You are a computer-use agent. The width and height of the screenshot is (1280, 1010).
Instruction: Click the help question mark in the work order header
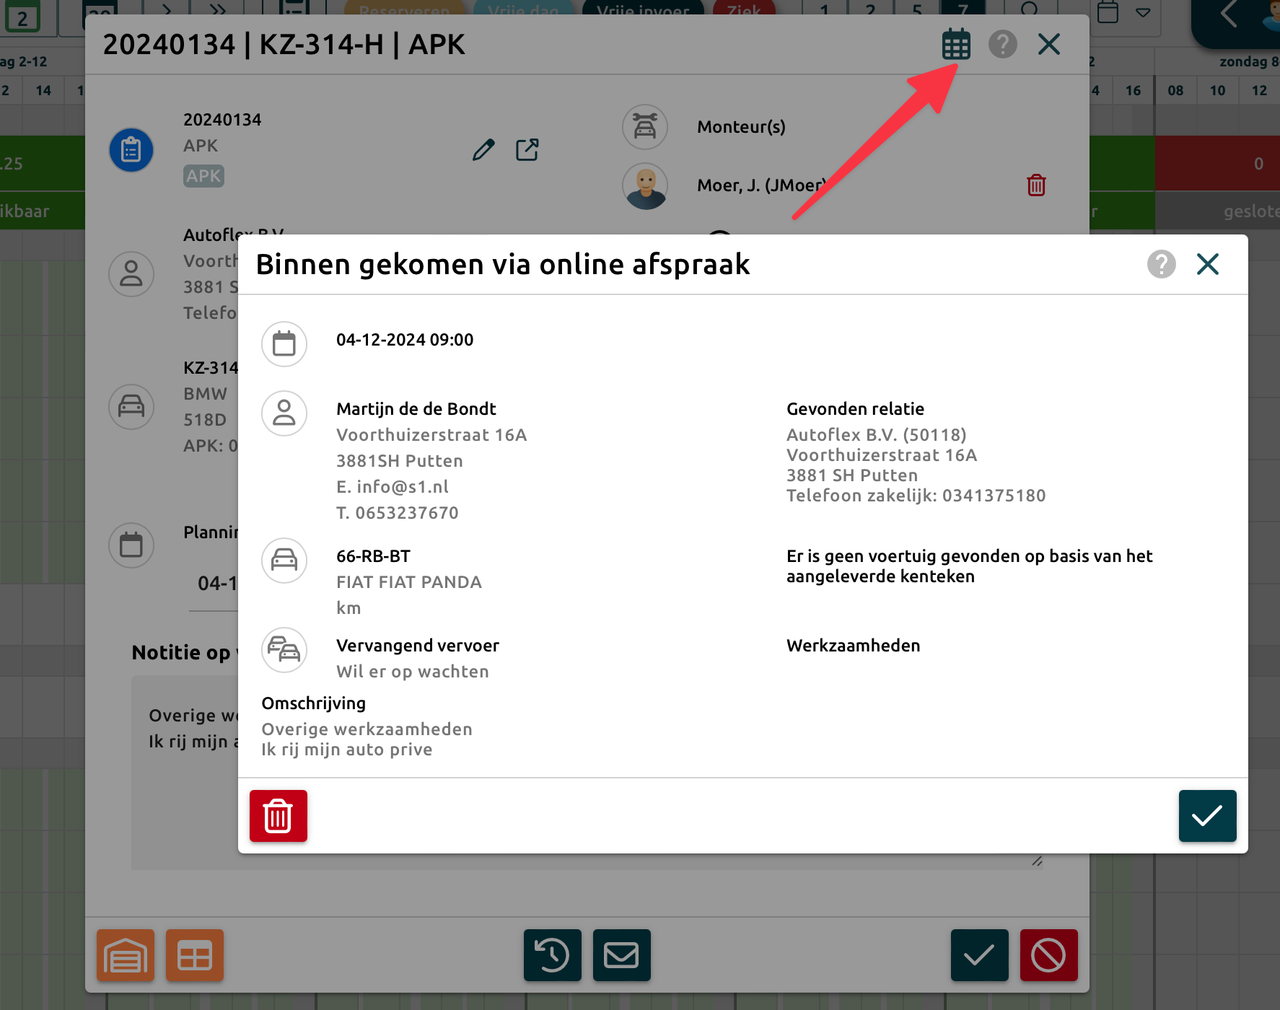pos(1002,45)
